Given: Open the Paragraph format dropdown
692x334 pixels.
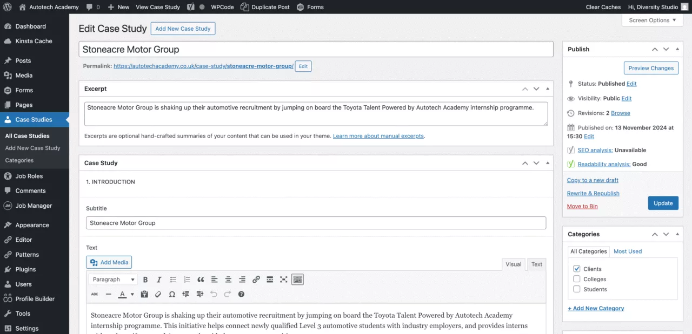Looking at the screenshot, I should coord(114,280).
